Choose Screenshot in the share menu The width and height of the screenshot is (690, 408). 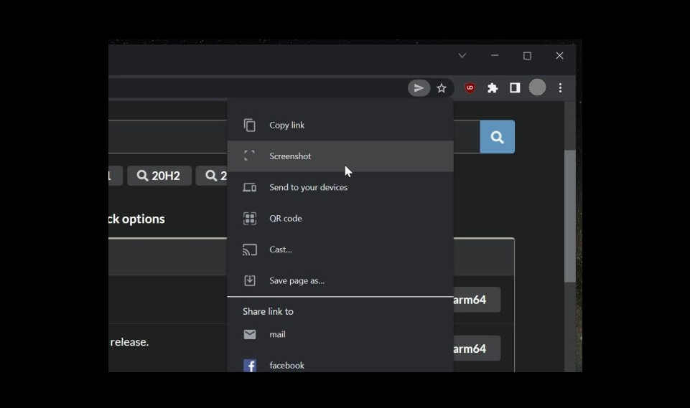[290, 156]
